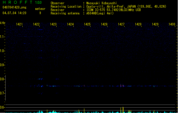Click the 1422 time axis marker

pyautogui.click(x=36, y=24)
